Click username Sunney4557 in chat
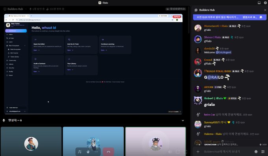Viewport: 268px width, 156px height. pyautogui.click(x=215, y=123)
